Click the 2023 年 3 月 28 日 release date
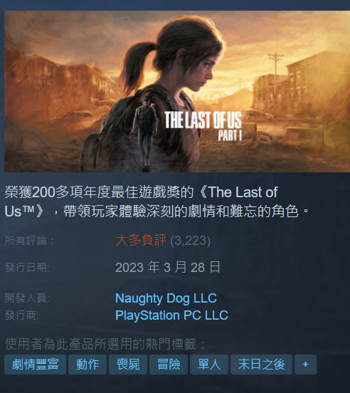 tap(168, 267)
